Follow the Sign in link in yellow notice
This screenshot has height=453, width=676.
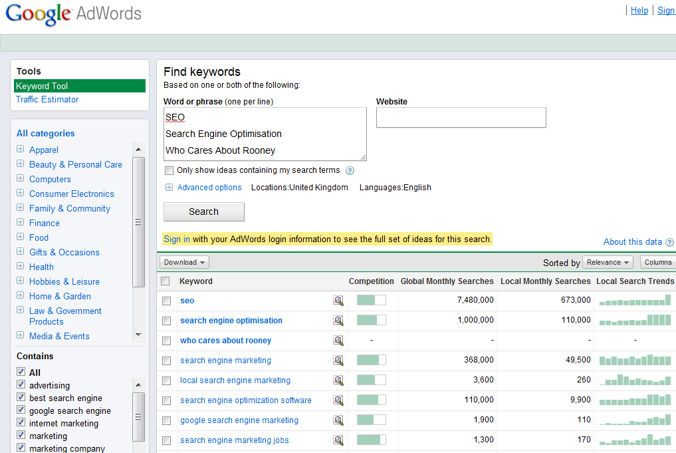click(x=177, y=239)
